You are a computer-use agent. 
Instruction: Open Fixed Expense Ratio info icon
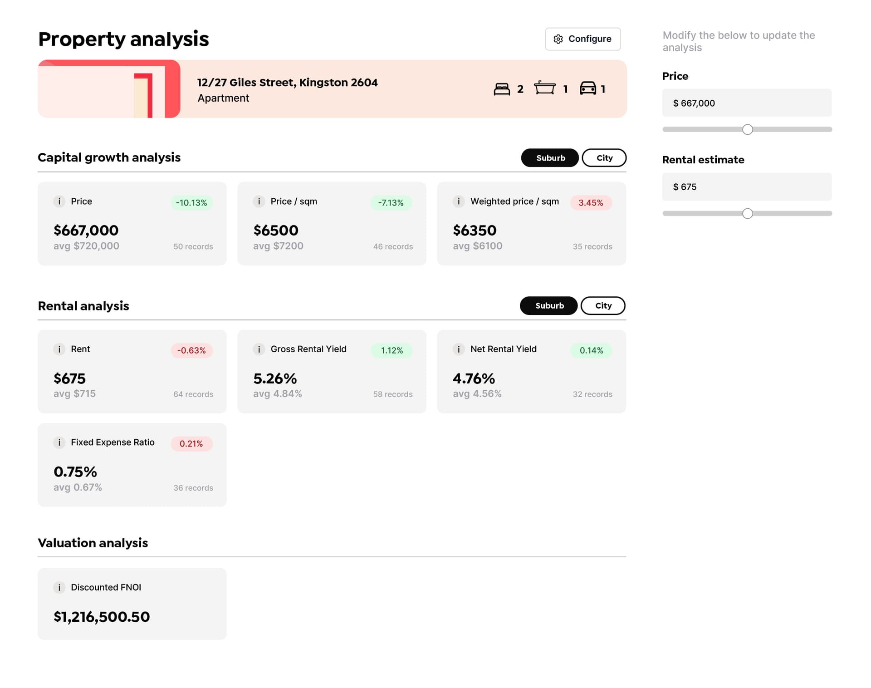click(59, 442)
